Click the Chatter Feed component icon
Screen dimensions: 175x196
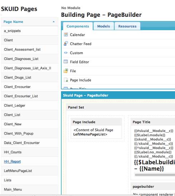click(66, 44)
